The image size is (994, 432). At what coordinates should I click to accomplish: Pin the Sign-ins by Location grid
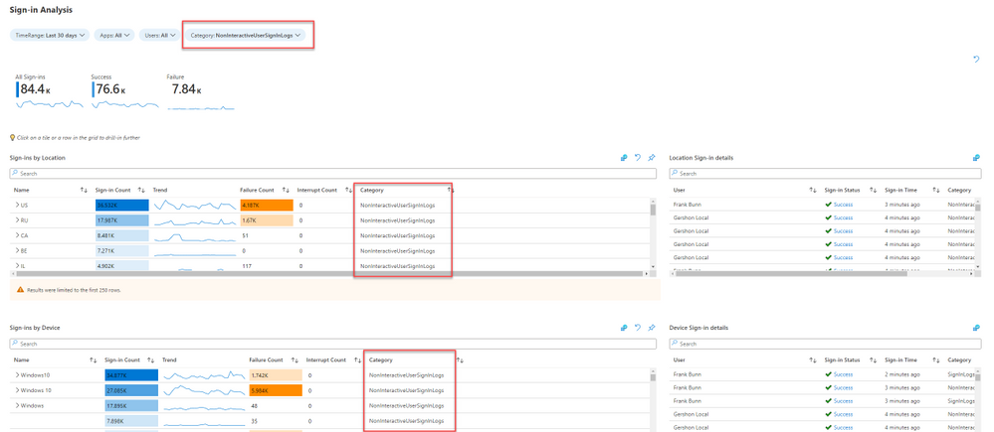click(x=651, y=158)
